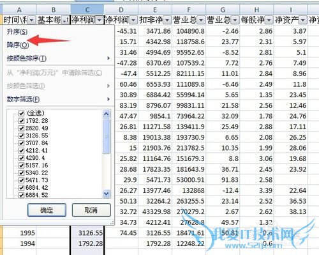Select cell with value -47.28
Screen dimensions: 319x255
point(126,63)
